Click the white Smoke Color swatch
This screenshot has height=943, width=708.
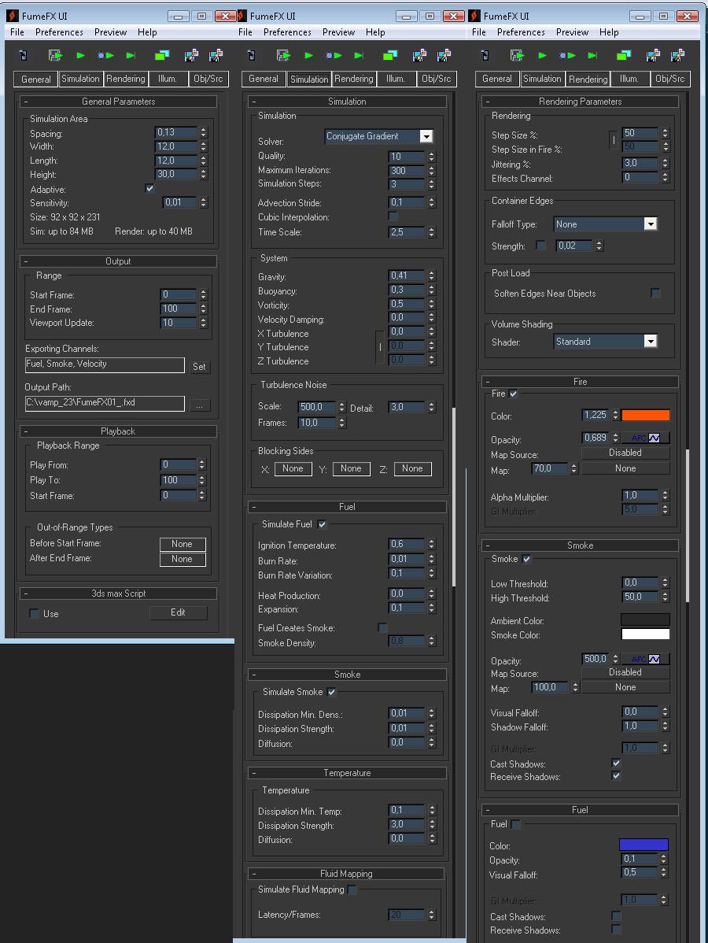(645, 634)
